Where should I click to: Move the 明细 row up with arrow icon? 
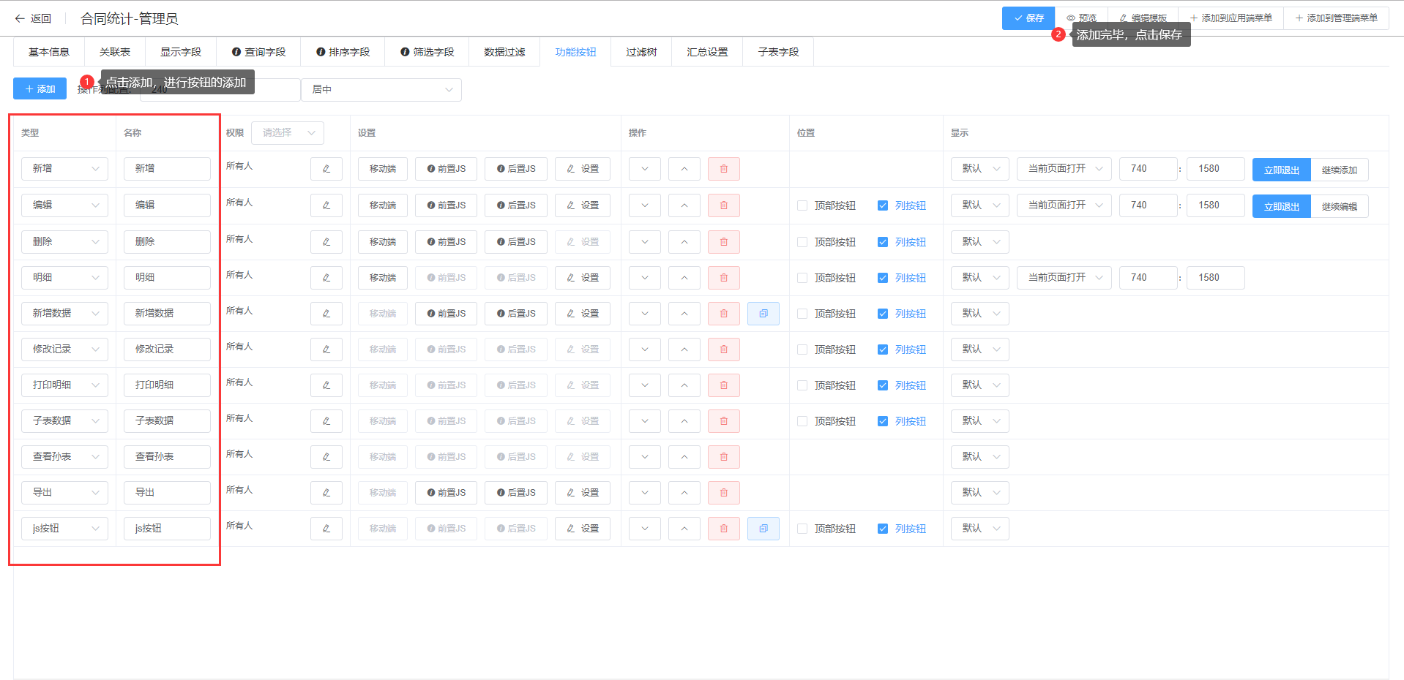point(684,278)
